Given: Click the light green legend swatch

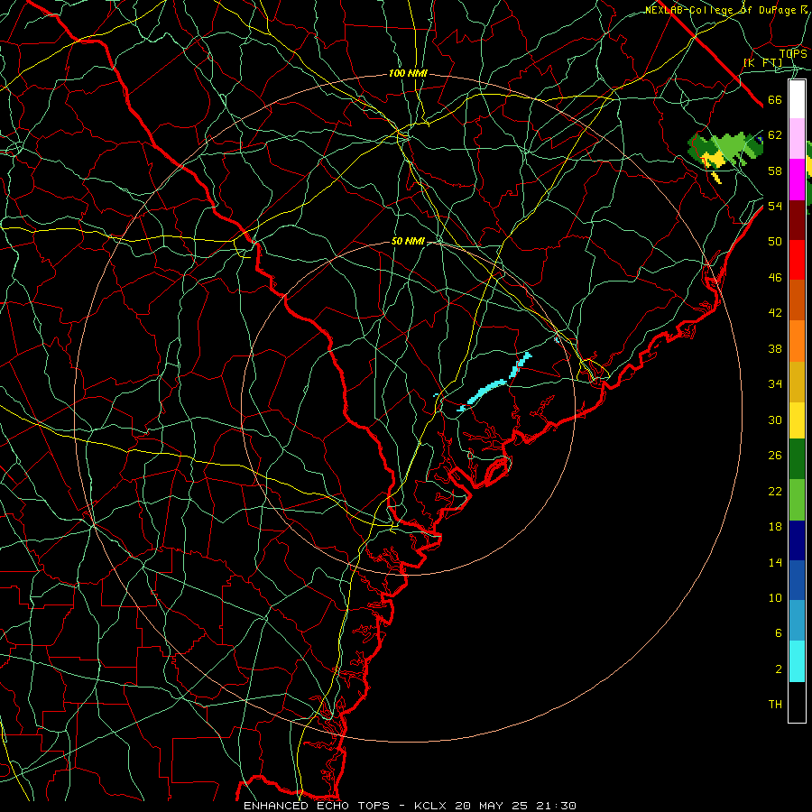Looking at the screenshot, I should coord(797,500).
